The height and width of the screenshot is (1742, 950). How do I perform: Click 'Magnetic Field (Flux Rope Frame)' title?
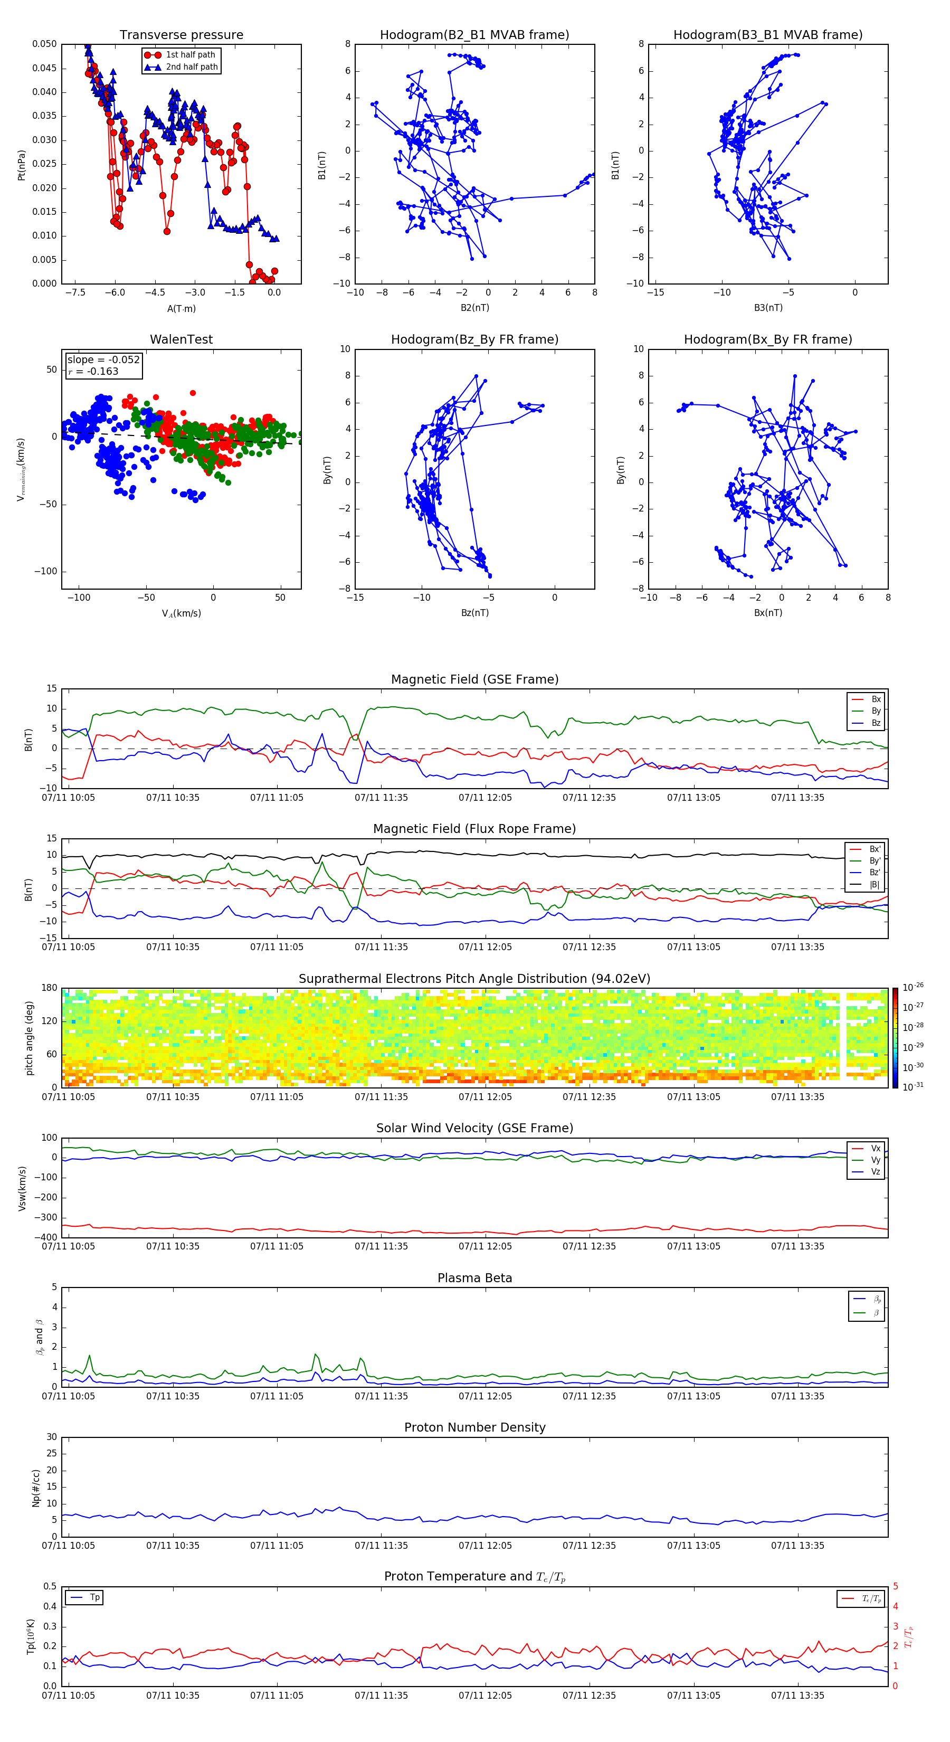tap(474, 829)
